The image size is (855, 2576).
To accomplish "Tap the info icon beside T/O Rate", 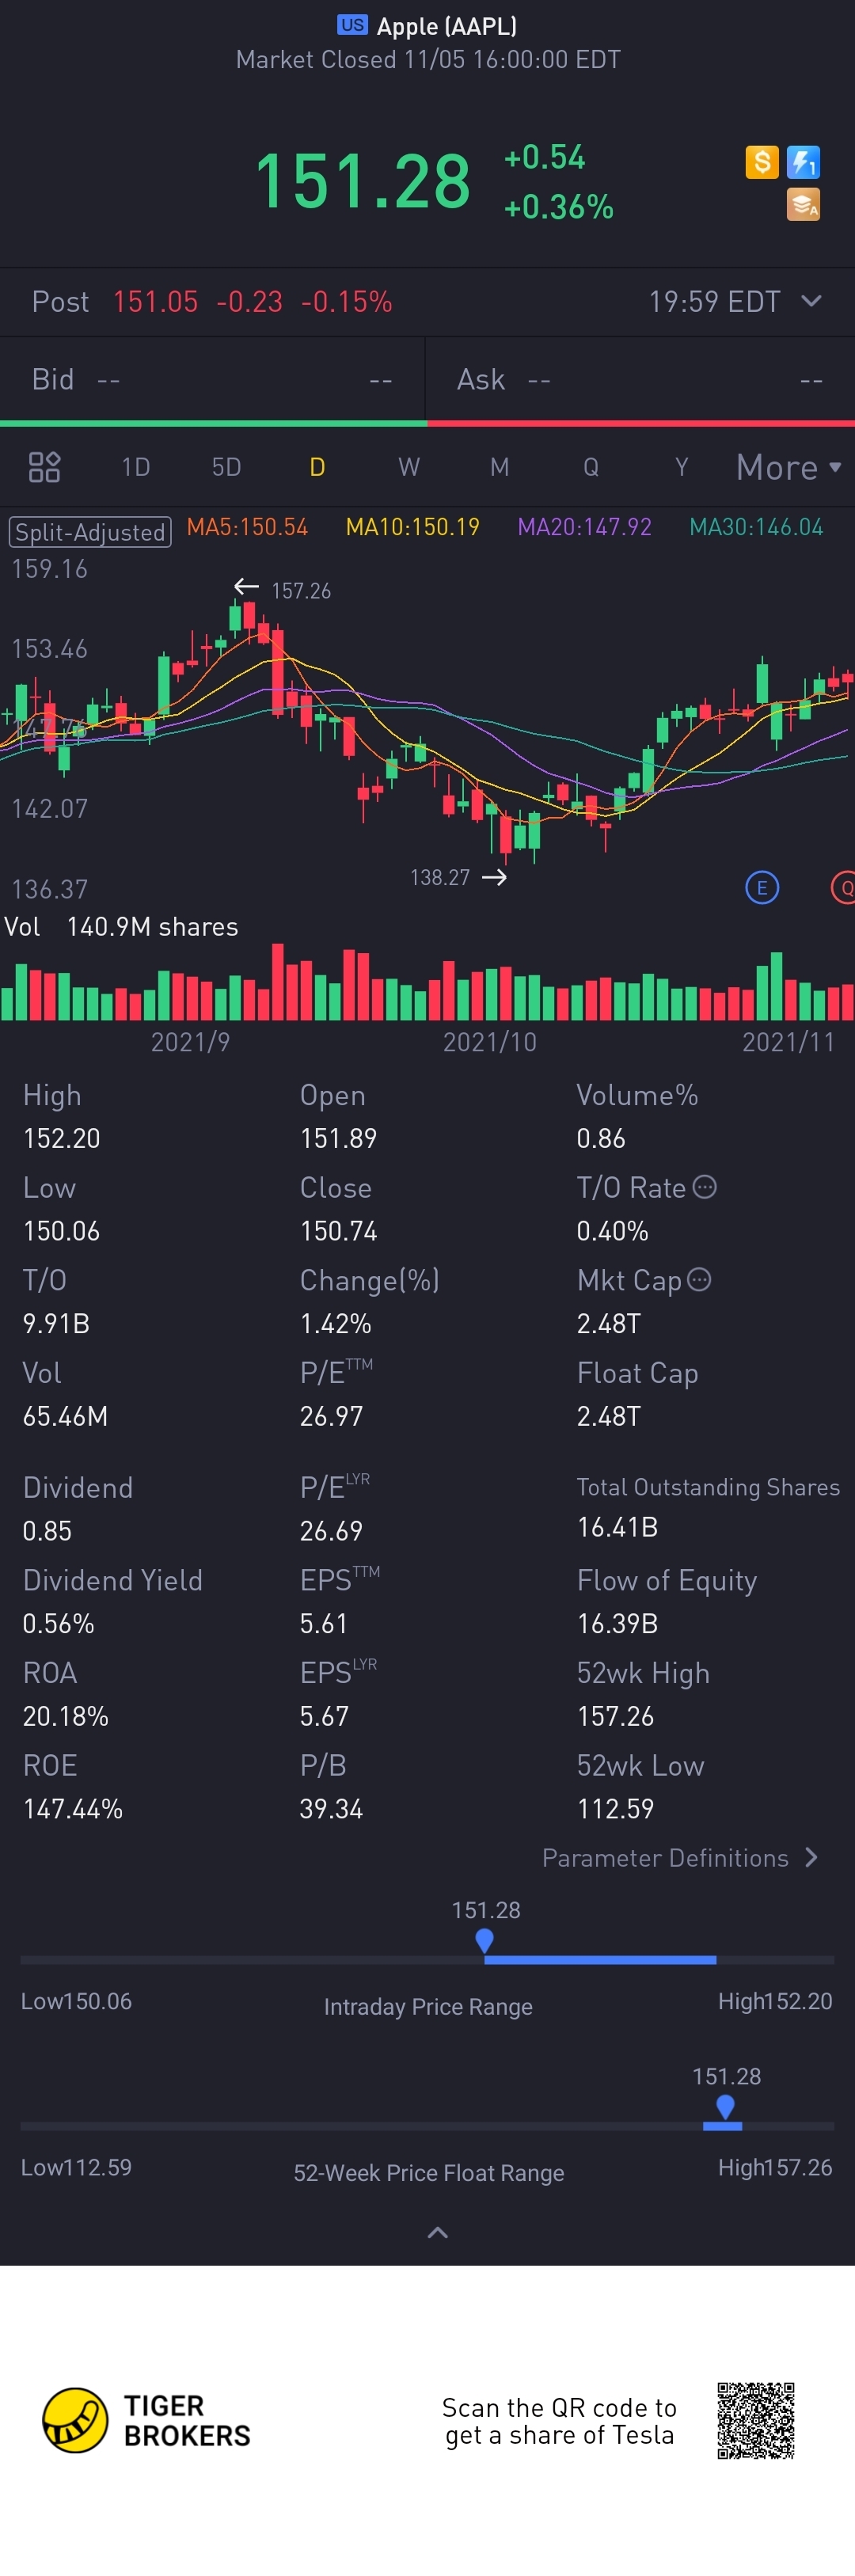I will (x=705, y=1187).
